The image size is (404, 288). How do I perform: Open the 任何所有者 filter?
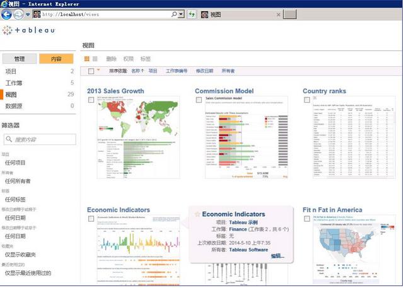click(18, 181)
